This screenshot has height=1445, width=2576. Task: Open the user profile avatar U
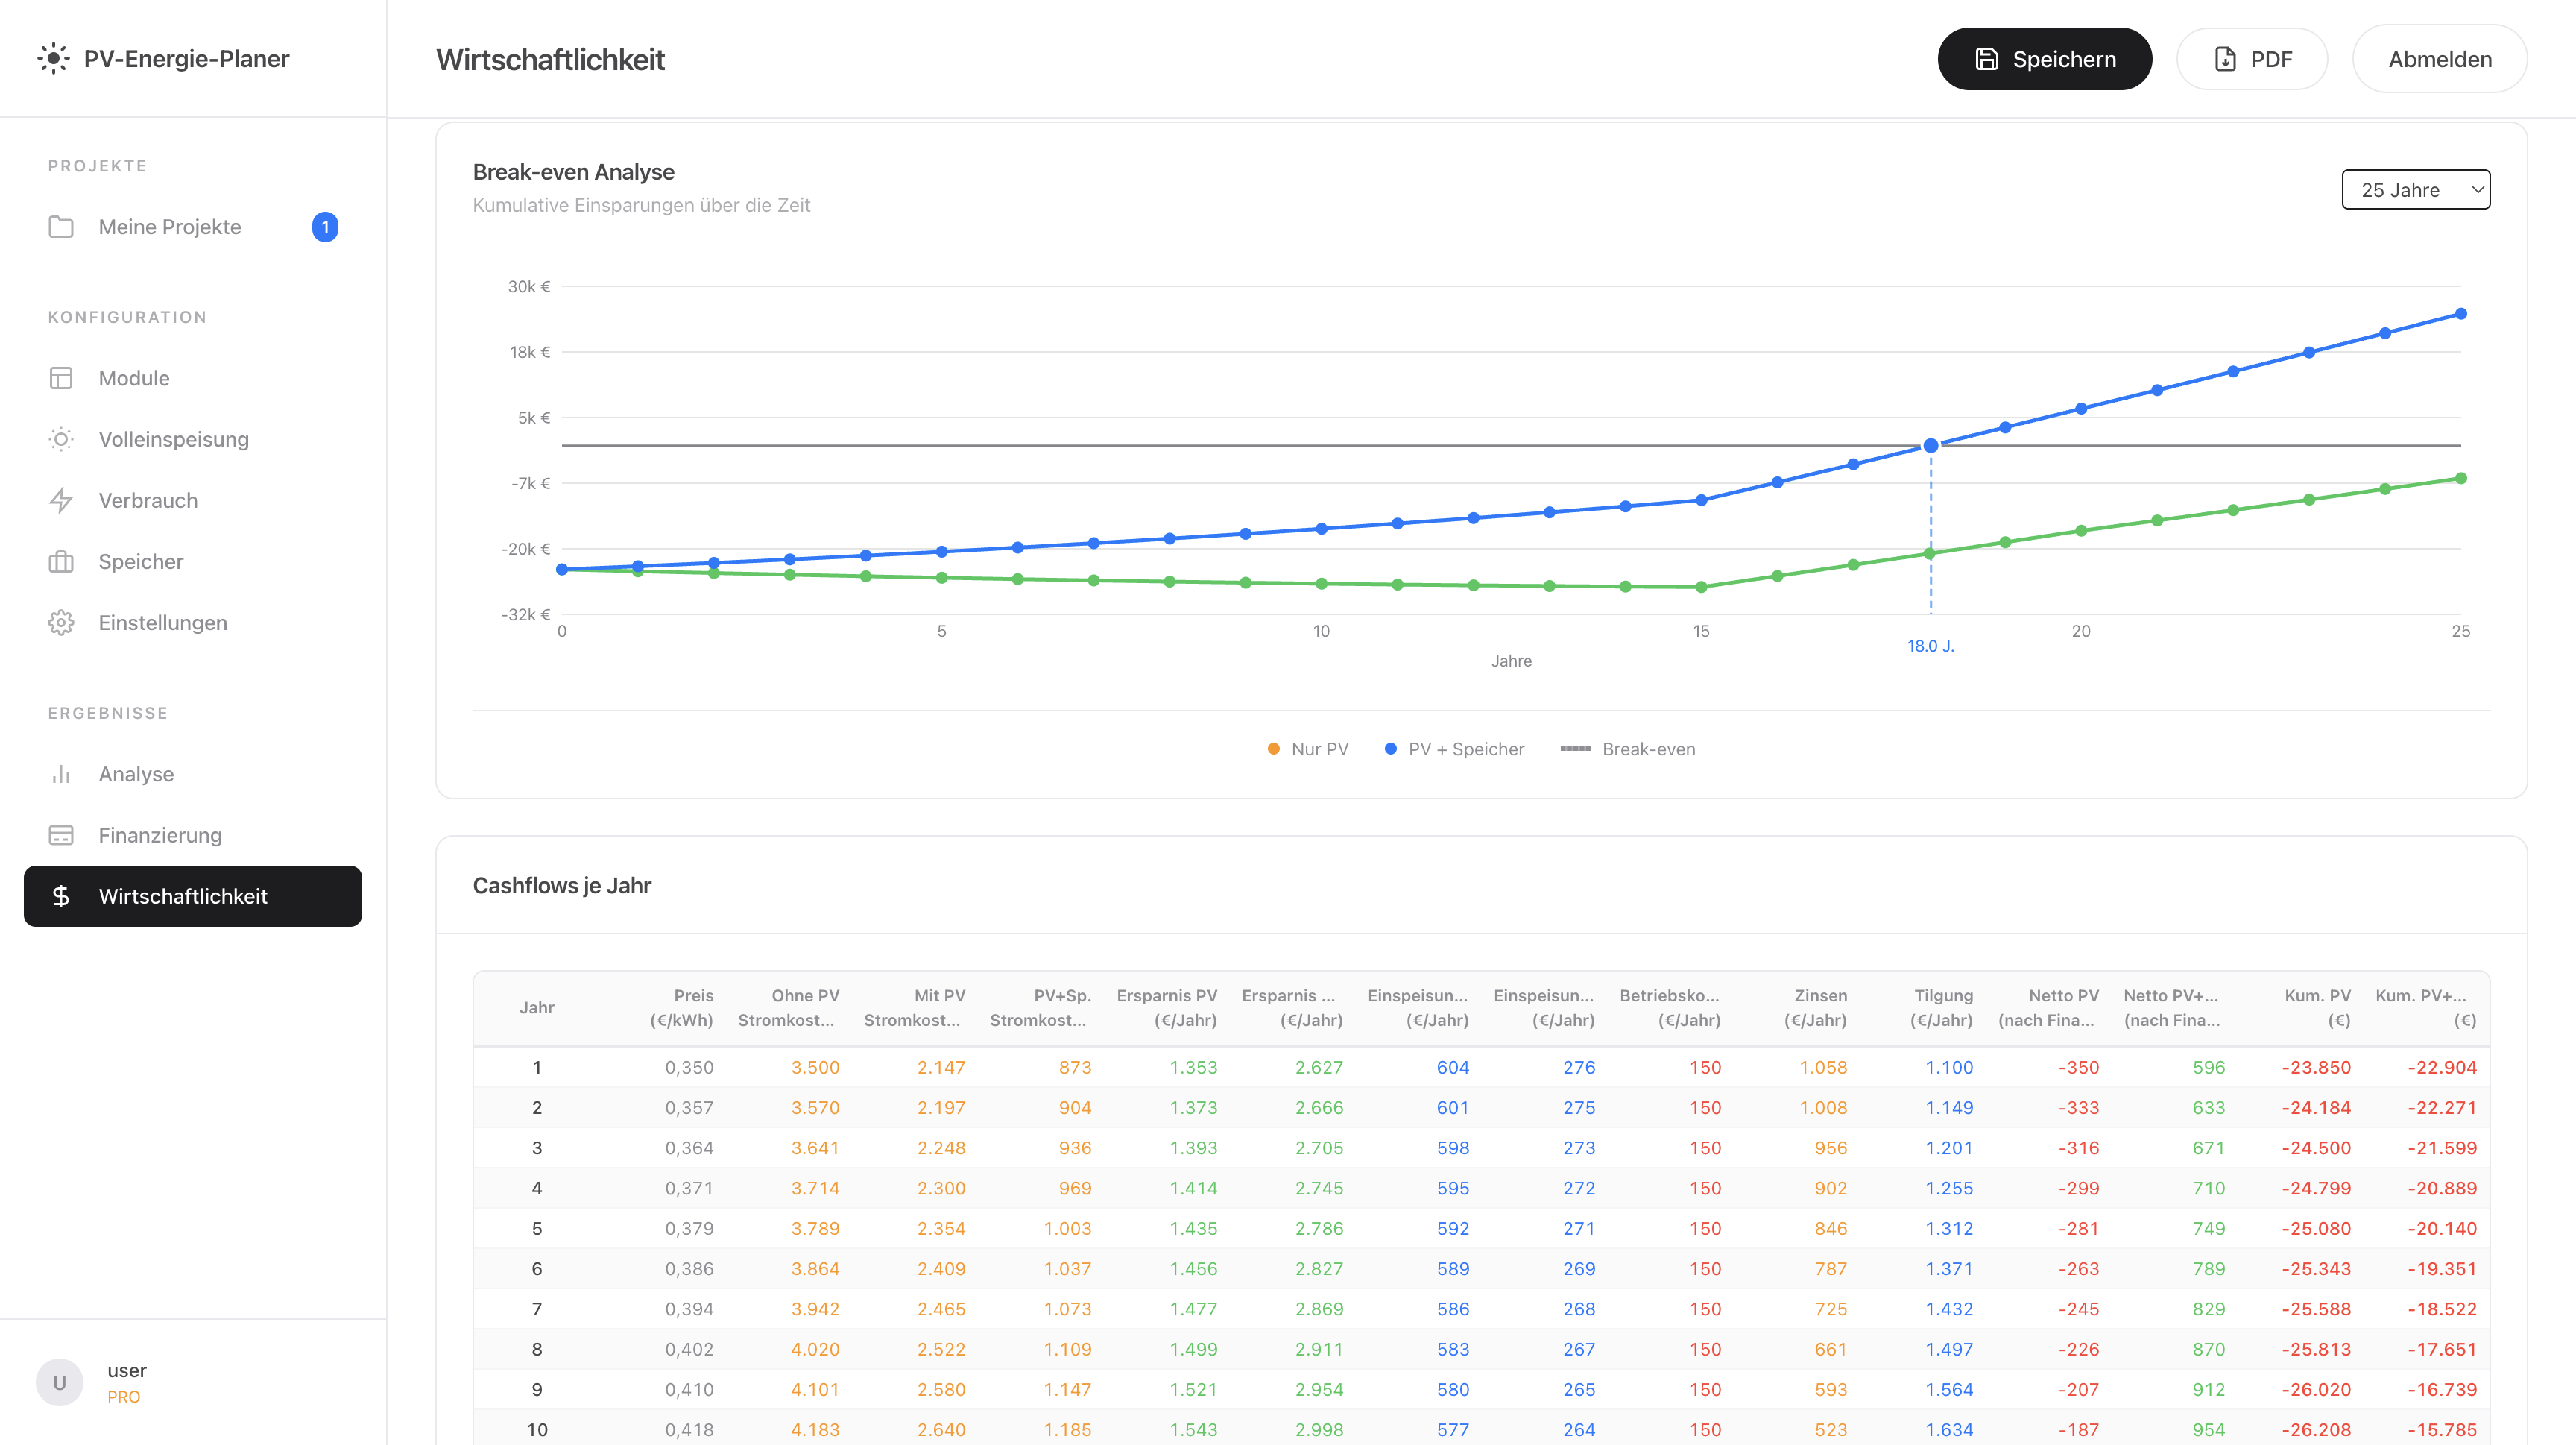click(59, 1382)
